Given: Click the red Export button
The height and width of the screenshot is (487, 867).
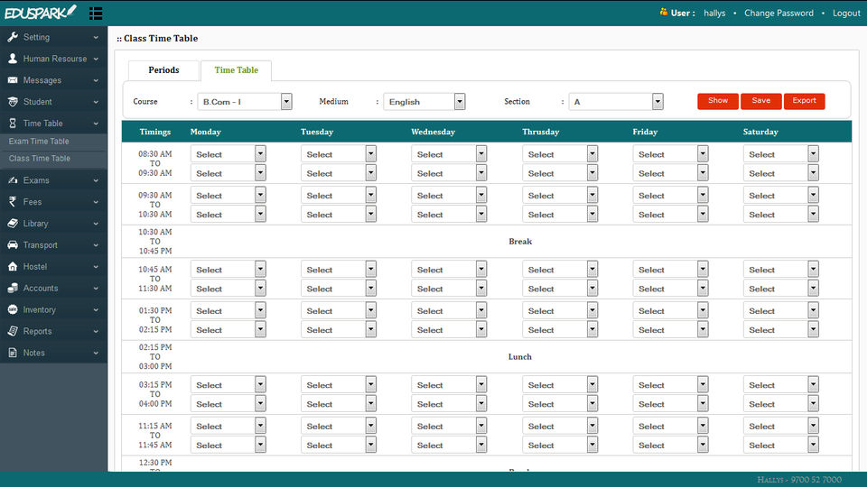Looking at the screenshot, I should 804,101.
